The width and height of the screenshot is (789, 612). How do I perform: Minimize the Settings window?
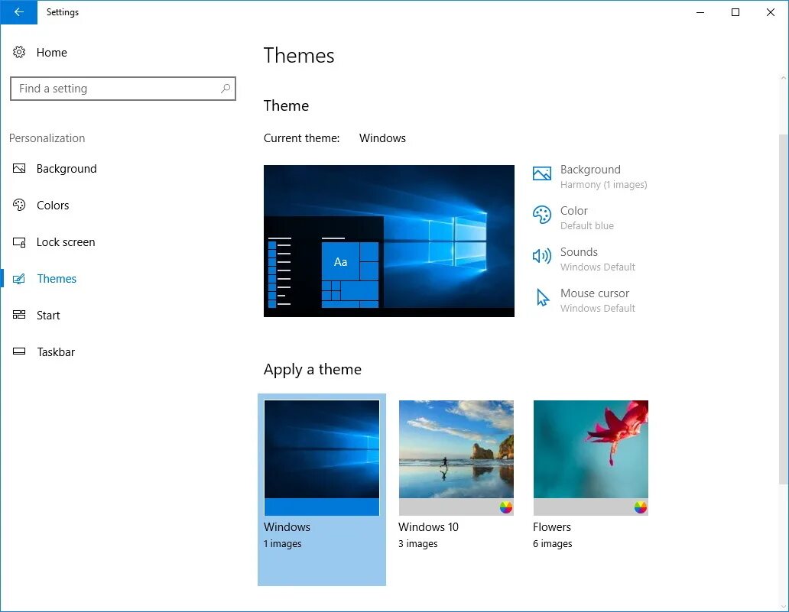click(x=700, y=12)
